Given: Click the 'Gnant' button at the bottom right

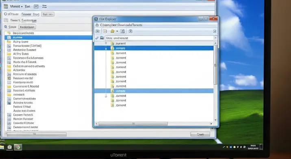Looking at the screenshot, I should click(200, 134).
